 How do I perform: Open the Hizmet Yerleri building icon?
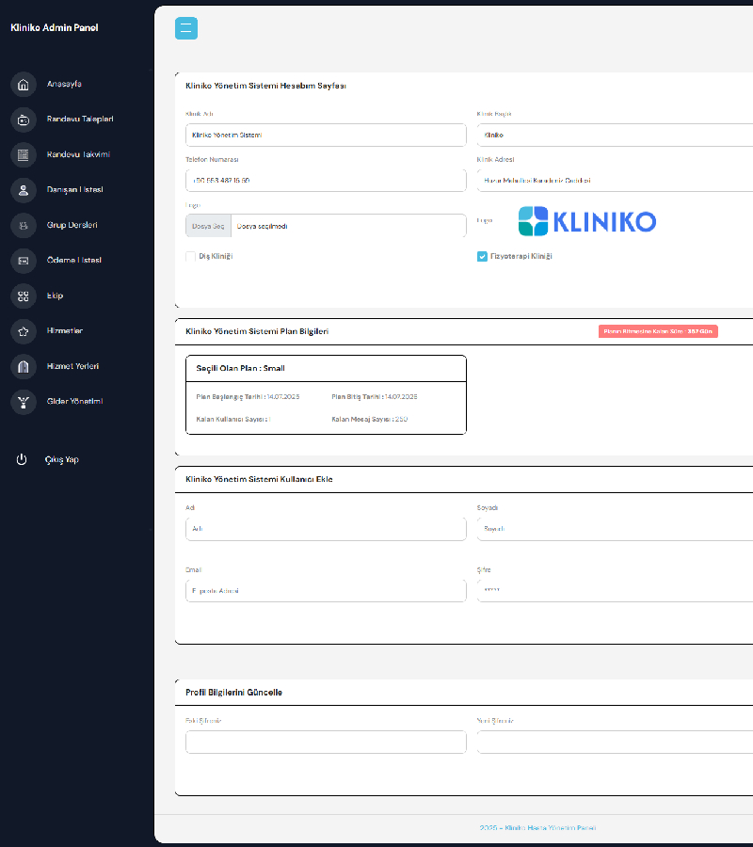click(x=24, y=367)
